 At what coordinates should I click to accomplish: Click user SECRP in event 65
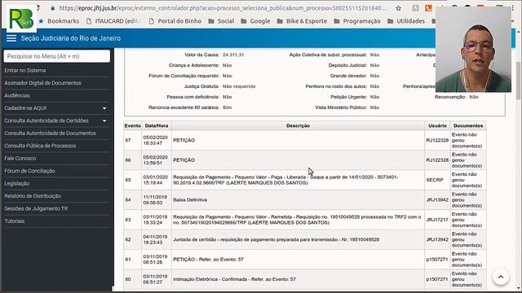pos(435,180)
